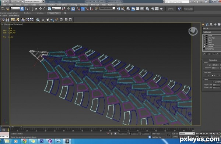The width and height of the screenshot is (221, 144).
Task: Select Bend Axis X radio button
Action: (207, 75)
